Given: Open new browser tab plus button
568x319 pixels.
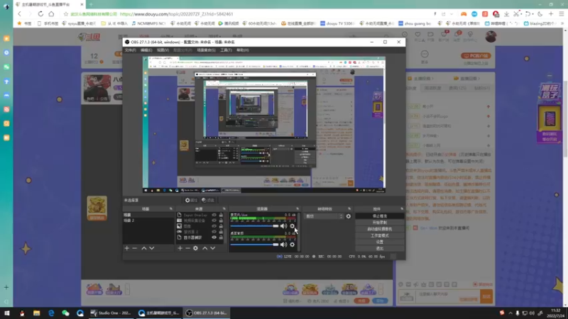Looking at the screenshot, I should [x=91, y=4].
